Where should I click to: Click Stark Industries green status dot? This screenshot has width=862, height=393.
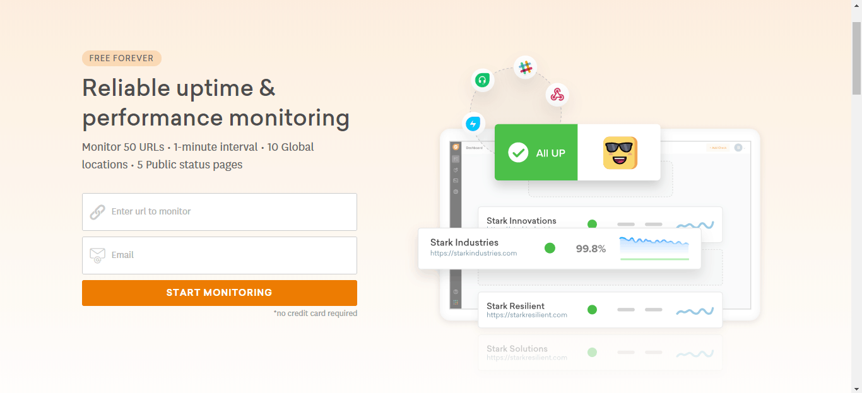pyautogui.click(x=550, y=249)
